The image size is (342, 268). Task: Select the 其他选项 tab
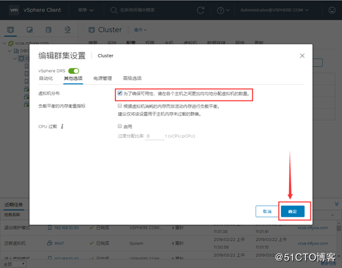pyautogui.click(x=73, y=78)
